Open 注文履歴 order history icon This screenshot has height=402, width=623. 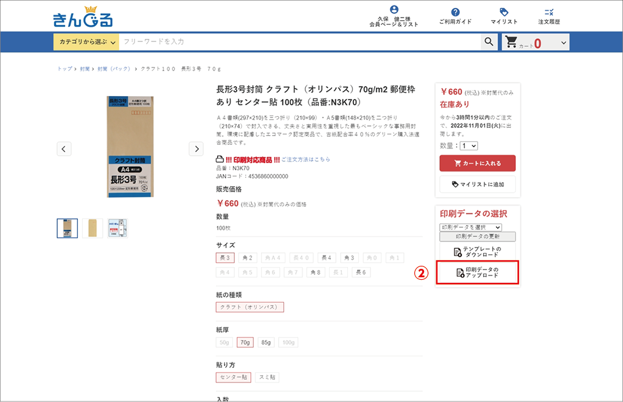click(549, 12)
